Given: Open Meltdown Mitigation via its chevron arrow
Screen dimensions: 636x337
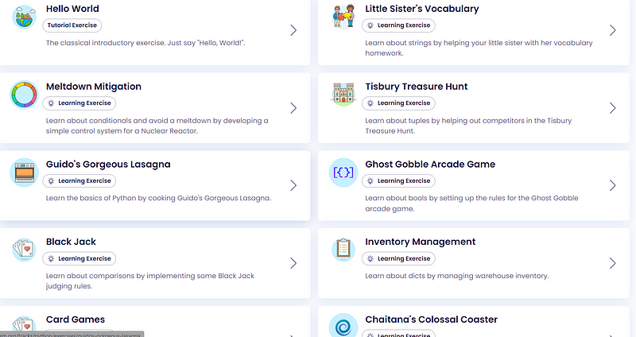Looking at the screenshot, I should [x=293, y=108].
